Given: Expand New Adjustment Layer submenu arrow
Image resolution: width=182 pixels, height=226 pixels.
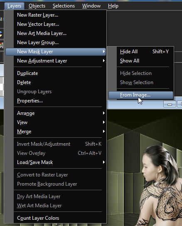Looking at the screenshot, I should (104, 61).
